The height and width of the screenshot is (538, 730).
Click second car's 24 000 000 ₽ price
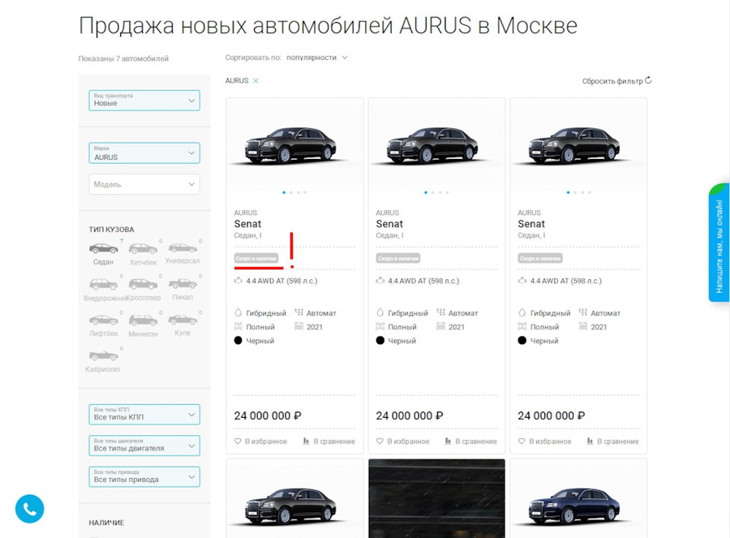[410, 415]
